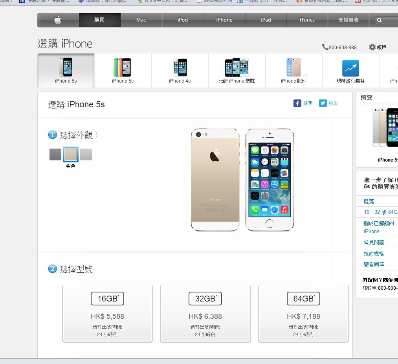Tweet the page via 推文

point(329,103)
